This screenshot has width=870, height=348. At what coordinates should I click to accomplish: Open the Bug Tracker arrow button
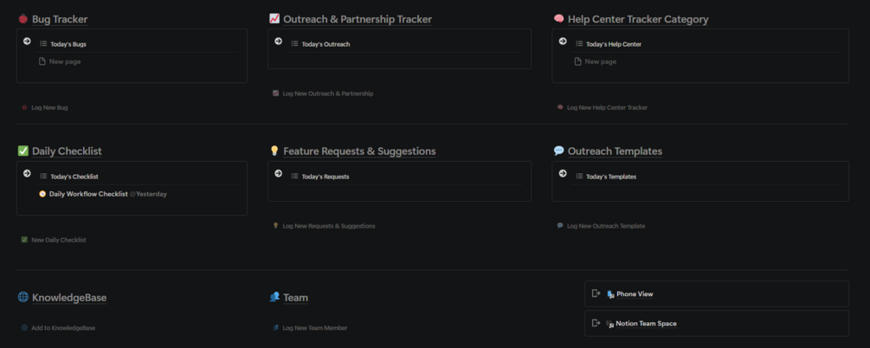(28, 42)
